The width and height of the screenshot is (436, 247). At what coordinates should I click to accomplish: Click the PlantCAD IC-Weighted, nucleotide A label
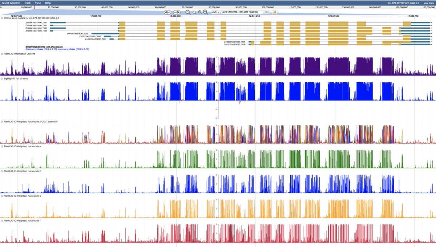pos(23,146)
